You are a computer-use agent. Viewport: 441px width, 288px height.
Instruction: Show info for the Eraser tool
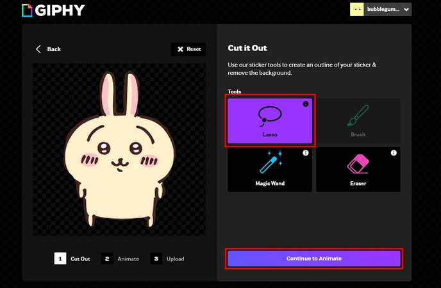pyautogui.click(x=394, y=153)
